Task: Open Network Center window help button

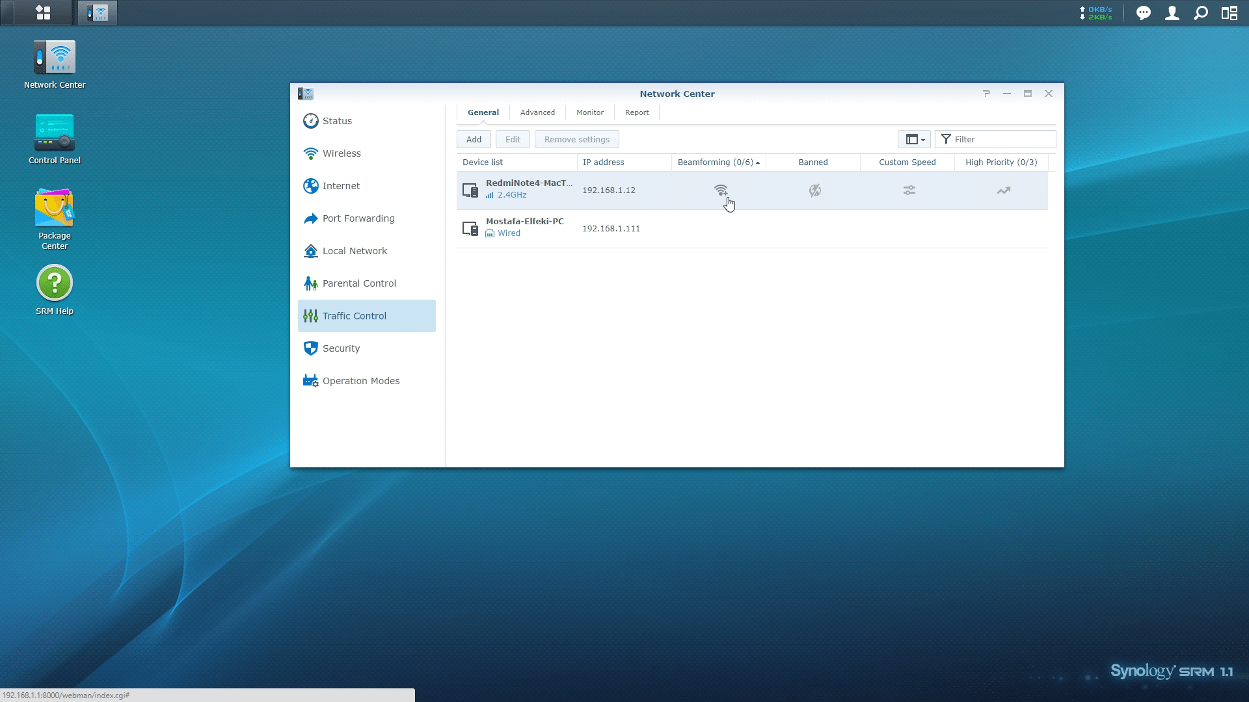Action: tap(986, 94)
